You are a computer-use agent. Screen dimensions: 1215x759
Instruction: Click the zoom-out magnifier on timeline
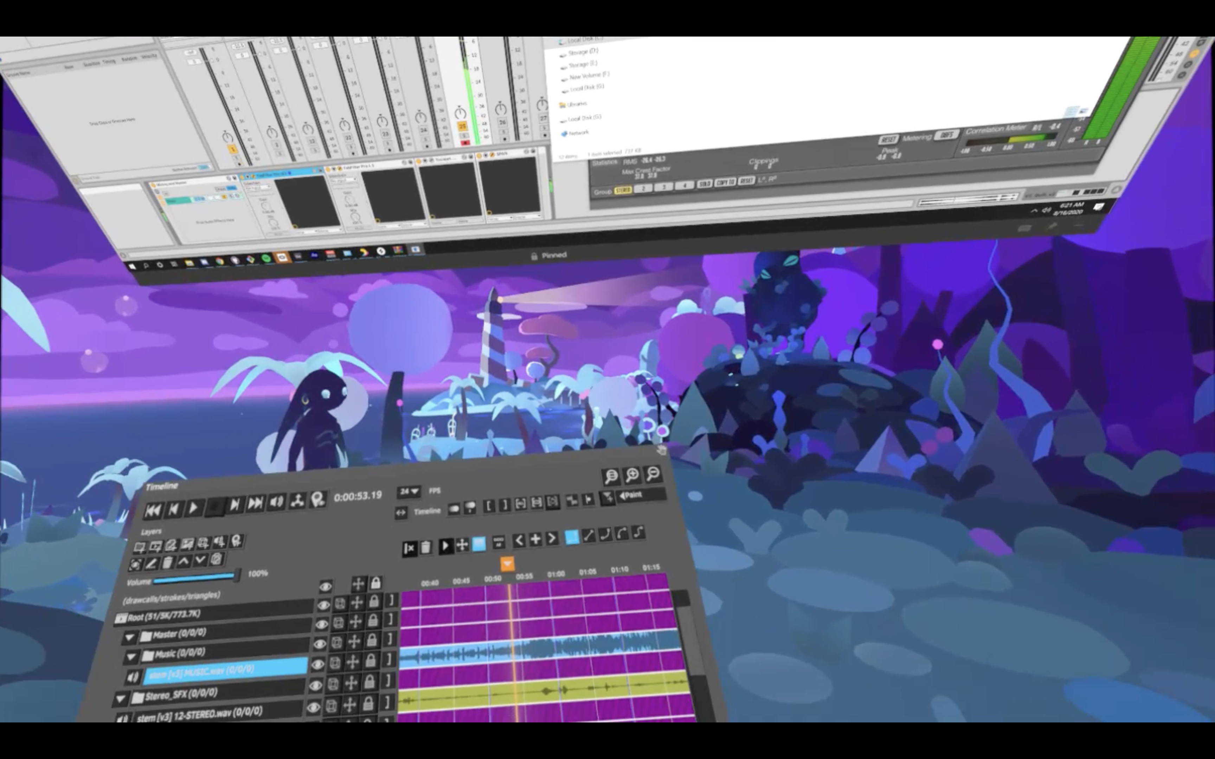tap(653, 473)
